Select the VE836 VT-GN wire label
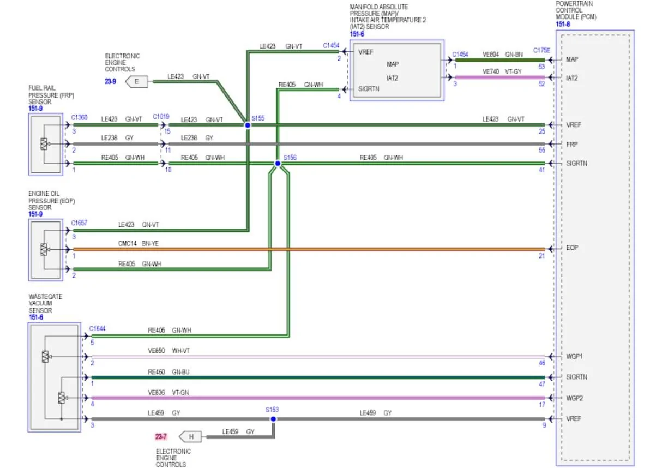 [168, 392]
